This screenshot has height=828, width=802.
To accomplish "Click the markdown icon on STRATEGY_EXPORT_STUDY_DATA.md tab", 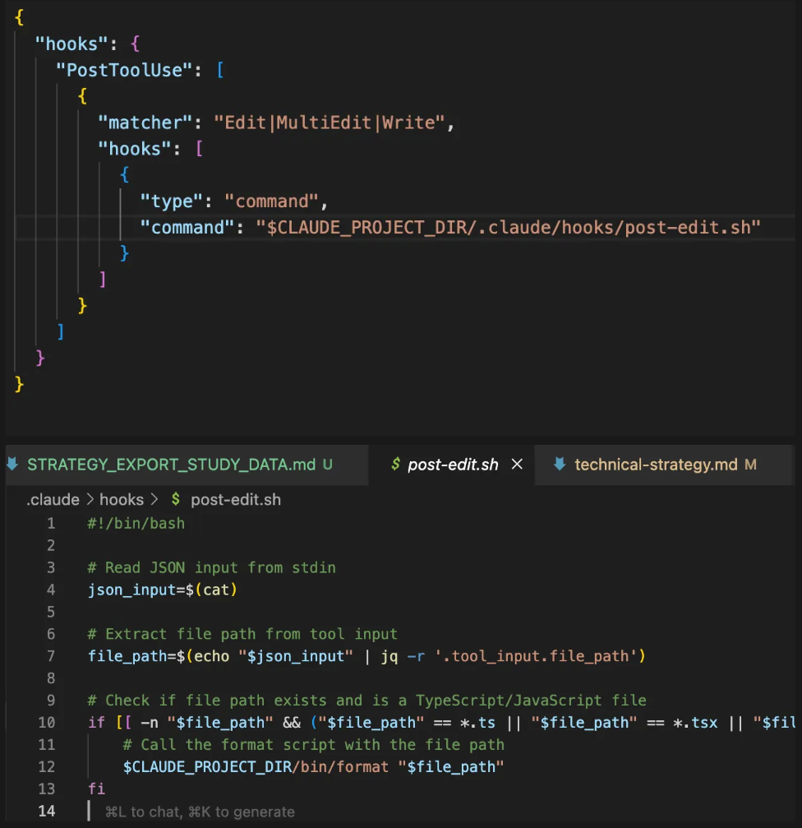I will tap(12, 465).
